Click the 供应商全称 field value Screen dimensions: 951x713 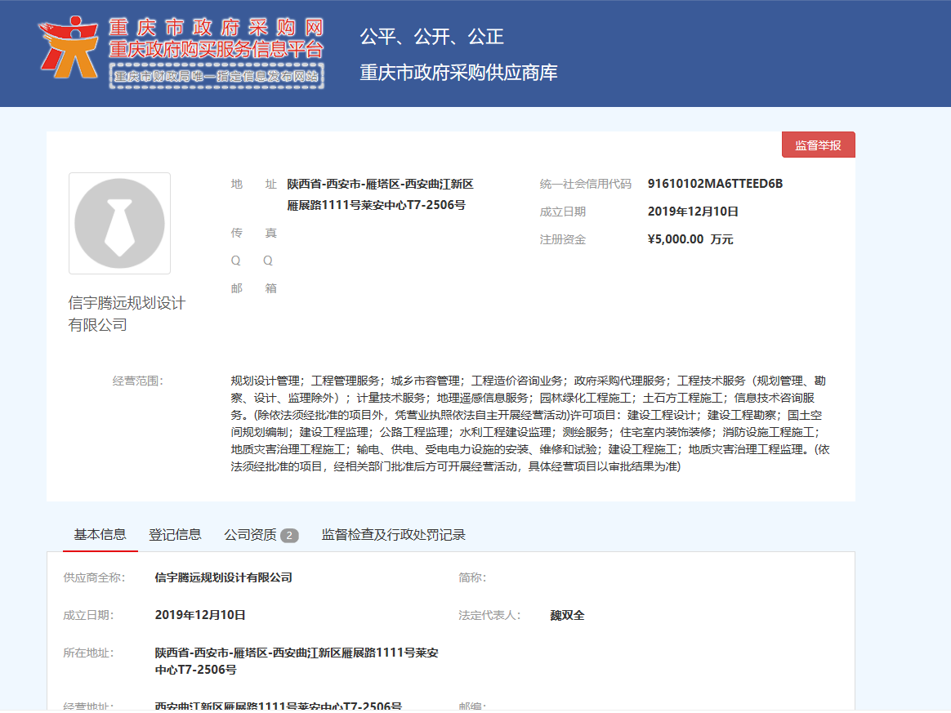(223, 577)
